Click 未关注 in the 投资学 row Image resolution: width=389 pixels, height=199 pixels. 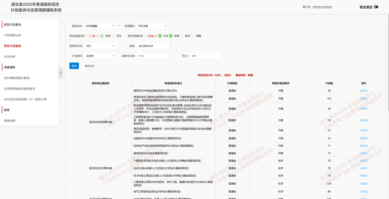pyautogui.click(x=364, y=146)
